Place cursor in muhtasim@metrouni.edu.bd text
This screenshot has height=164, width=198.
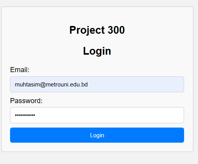click(51, 85)
